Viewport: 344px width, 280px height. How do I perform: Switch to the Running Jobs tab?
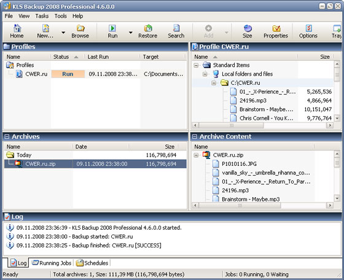click(52, 263)
